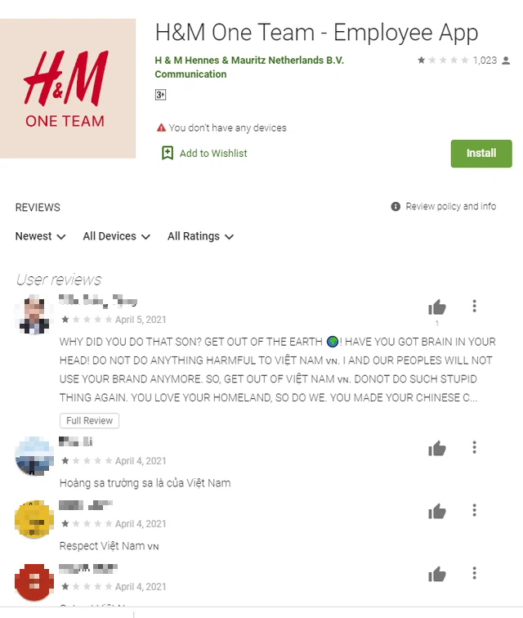Click the Review policy info icon
The height and width of the screenshot is (618, 523).
396,207
